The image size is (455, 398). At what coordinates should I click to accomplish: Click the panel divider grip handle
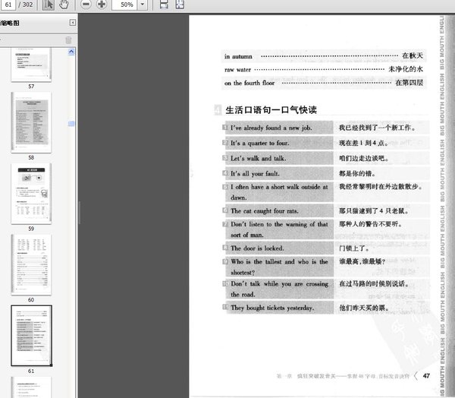click(x=79, y=213)
